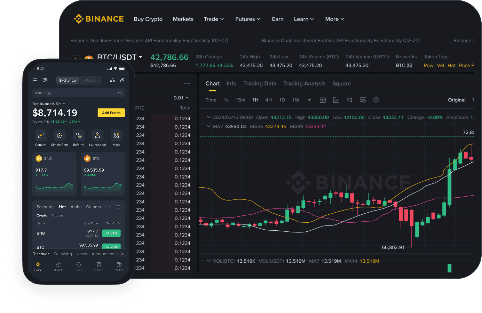This screenshot has height=313, width=482.
Task: Select the 1s chart interval
Action: point(226,100)
